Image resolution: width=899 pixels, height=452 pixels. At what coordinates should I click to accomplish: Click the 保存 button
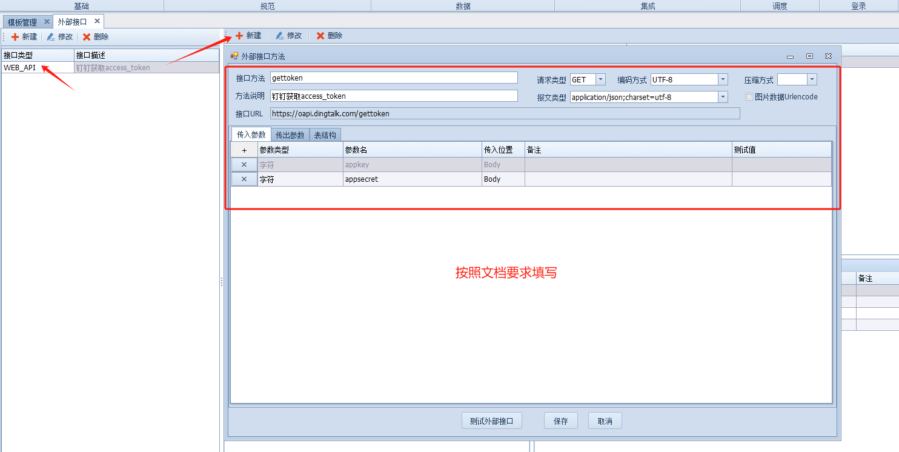[561, 421]
